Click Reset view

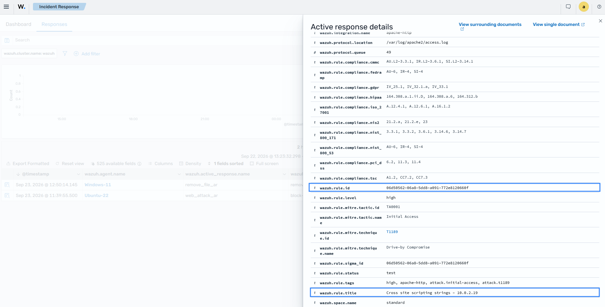tap(70, 163)
